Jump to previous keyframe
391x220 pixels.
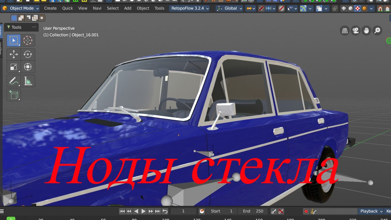point(129,211)
